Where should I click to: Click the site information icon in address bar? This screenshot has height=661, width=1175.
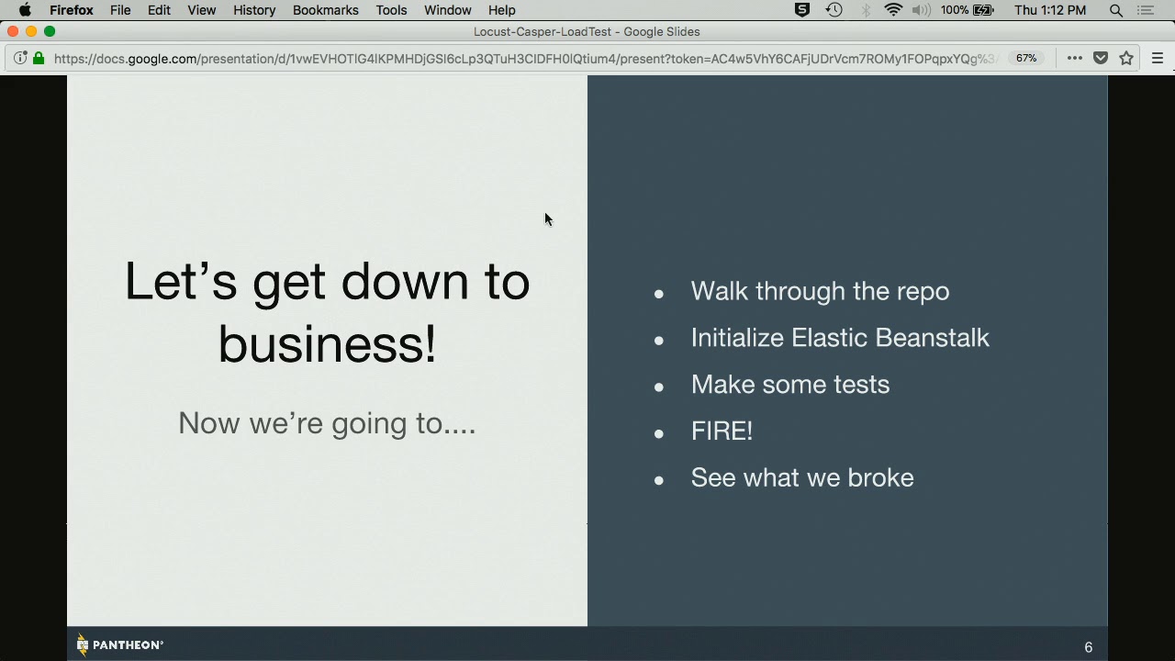point(20,58)
